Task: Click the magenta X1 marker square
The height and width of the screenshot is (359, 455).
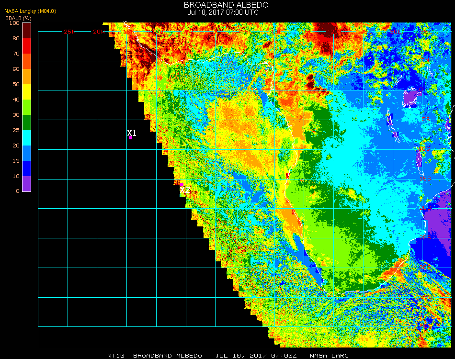Action: tap(131, 138)
